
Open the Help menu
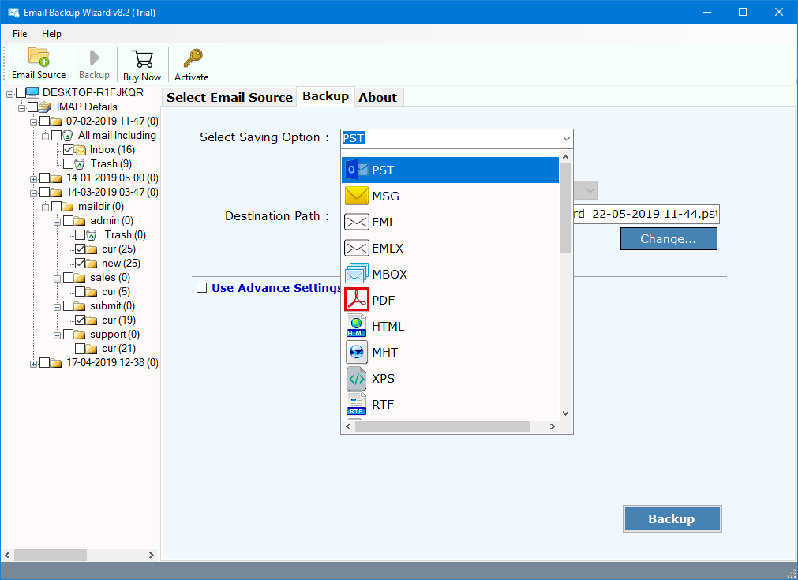(51, 34)
